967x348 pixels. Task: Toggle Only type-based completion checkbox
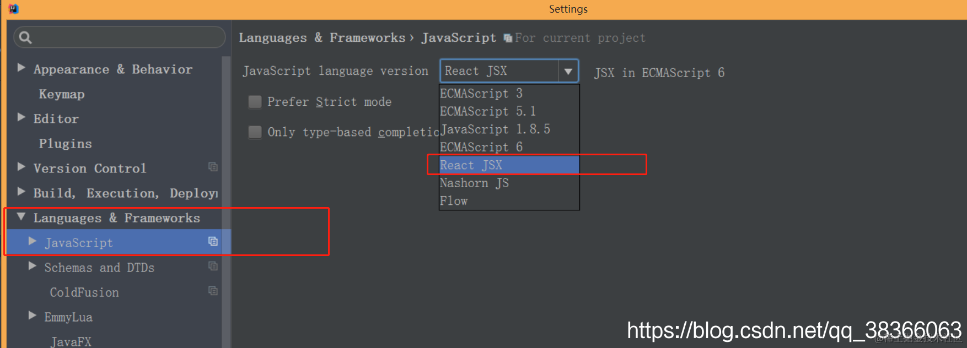coord(255,132)
